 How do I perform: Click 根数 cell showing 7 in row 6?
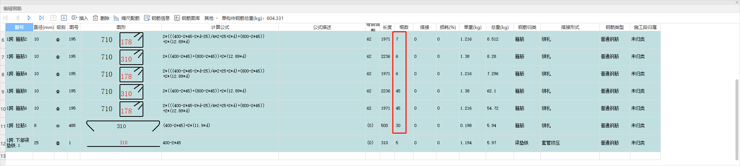pos(404,39)
